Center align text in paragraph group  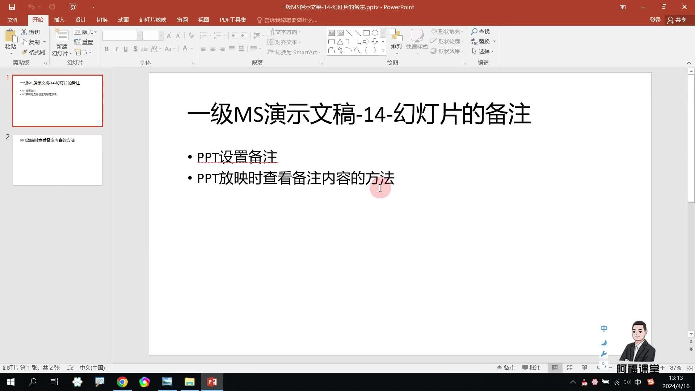click(213, 49)
